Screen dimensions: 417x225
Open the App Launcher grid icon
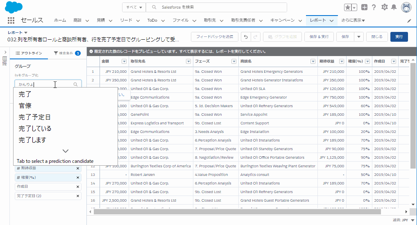pos(11,20)
